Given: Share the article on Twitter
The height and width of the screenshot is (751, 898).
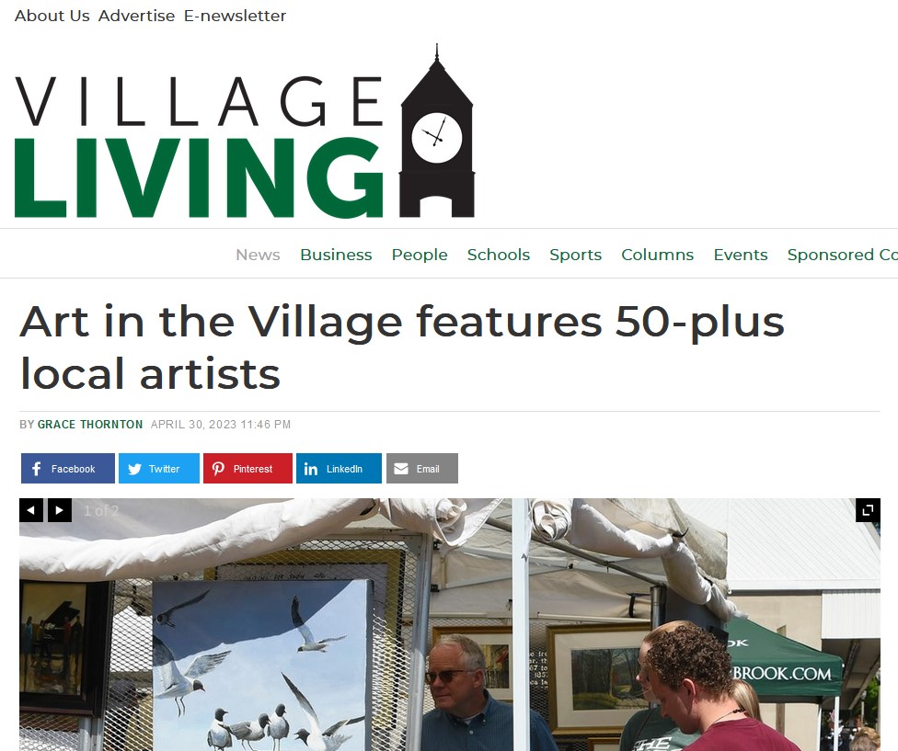Looking at the screenshot, I should point(159,469).
